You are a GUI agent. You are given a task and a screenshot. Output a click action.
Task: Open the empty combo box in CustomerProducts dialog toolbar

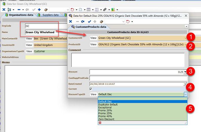pyautogui.click(x=115, y=21)
